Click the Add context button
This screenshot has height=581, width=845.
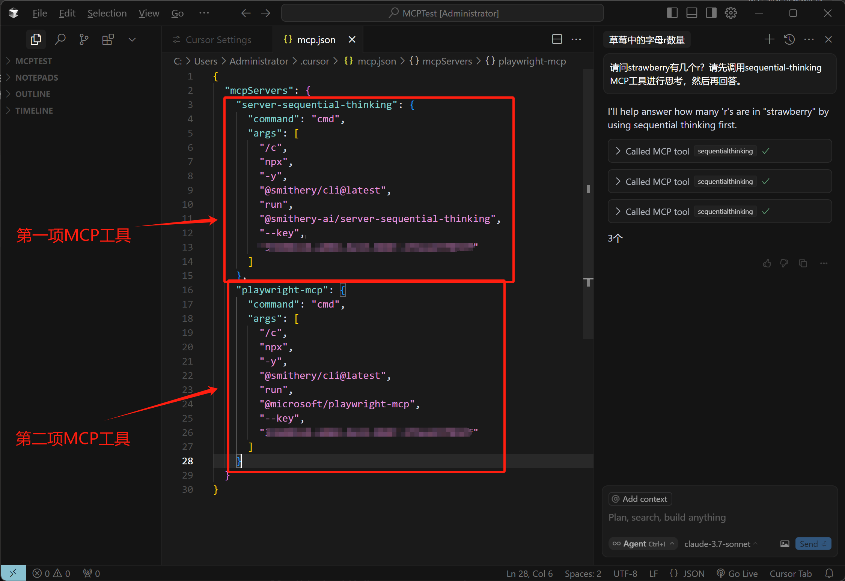pyautogui.click(x=640, y=499)
